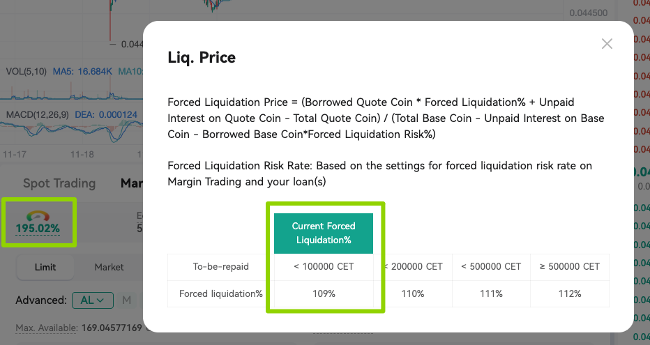
Task: Select the Current Forced Liquidation% header
Action: (324, 233)
